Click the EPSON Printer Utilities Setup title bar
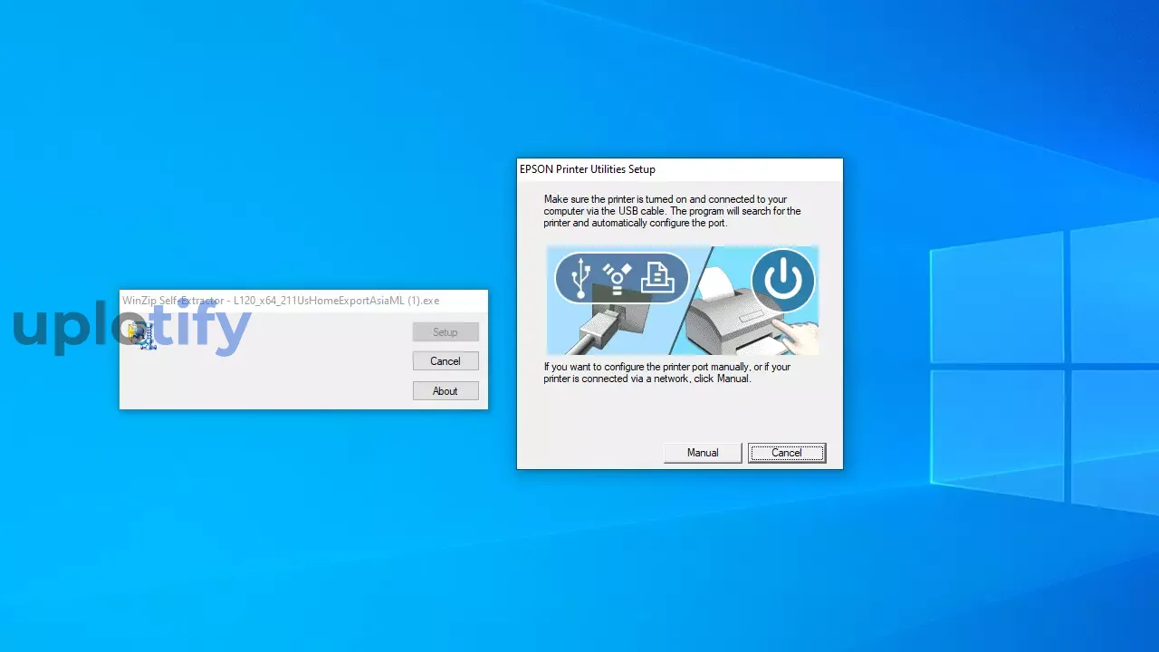Screen dimensions: 1159x652 coord(679,169)
